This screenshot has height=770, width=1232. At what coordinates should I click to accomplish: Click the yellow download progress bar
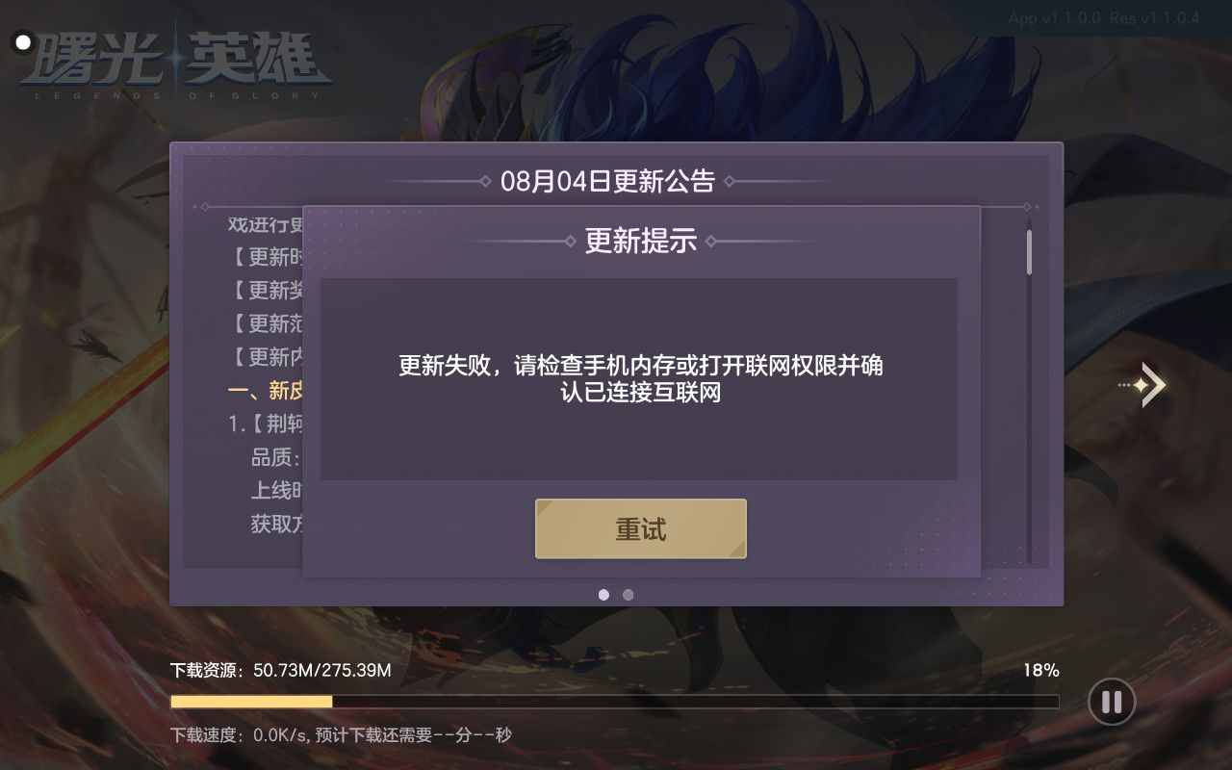[x=251, y=702]
